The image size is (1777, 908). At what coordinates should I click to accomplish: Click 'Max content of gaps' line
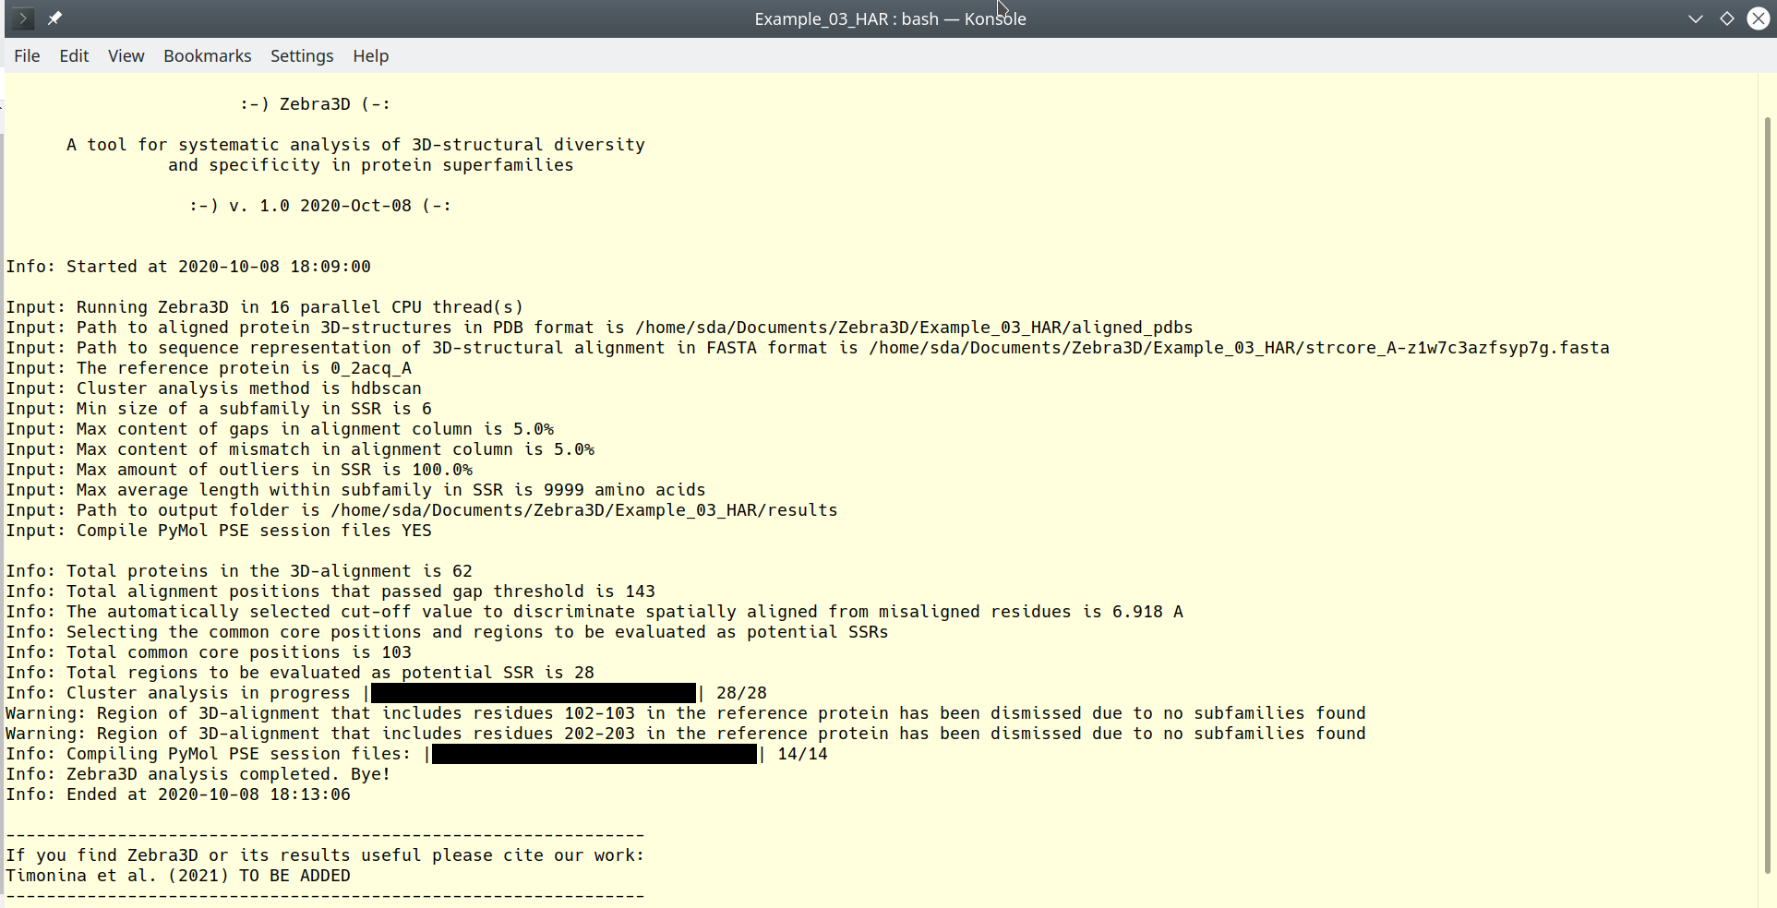[x=280, y=429]
